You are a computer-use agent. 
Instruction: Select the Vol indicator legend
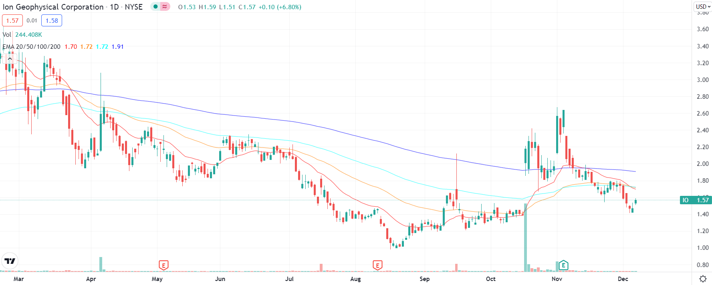(x=7, y=35)
